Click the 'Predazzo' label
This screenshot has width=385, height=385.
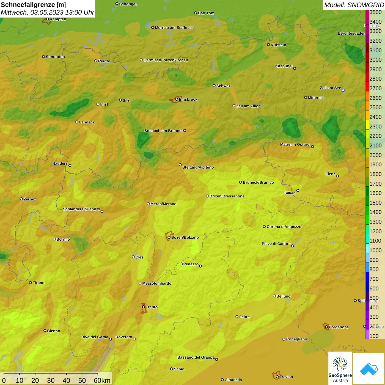190,264
